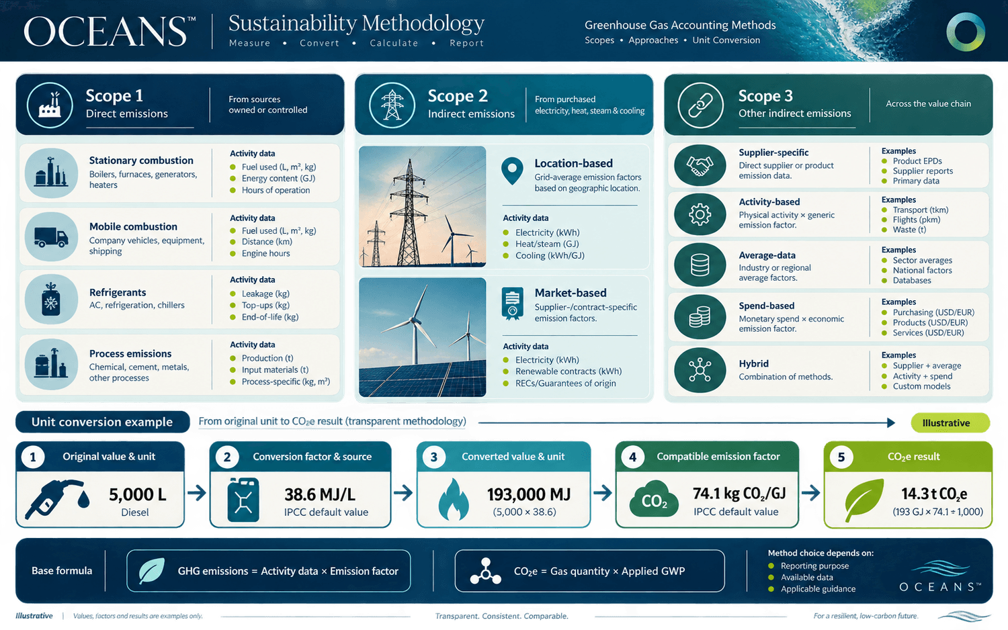Click the Method choice depends on heading
Image resolution: width=1008 pixels, height=630 pixels.
tap(821, 553)
